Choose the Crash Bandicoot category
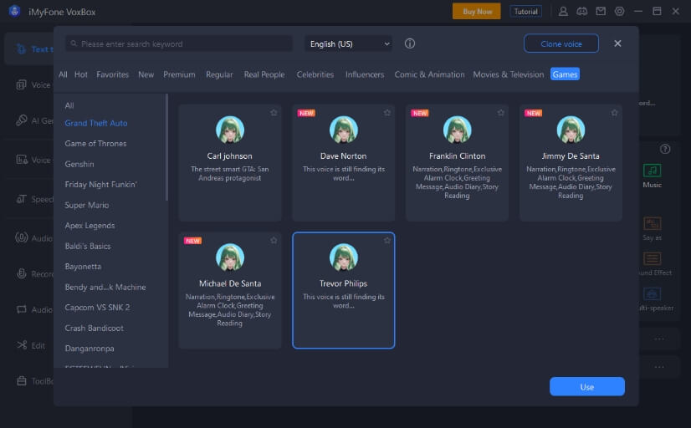Screen dimensions: 691x428 [95, 328]
